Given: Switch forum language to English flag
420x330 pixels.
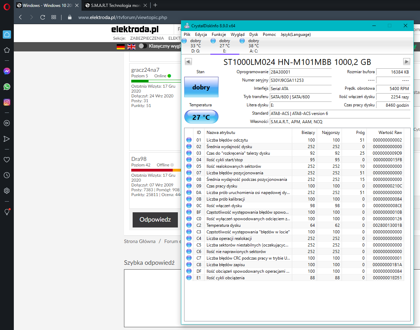Looking at the screenshot, I should [x=131, y=47].
